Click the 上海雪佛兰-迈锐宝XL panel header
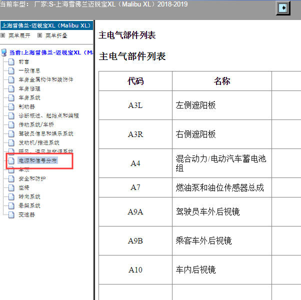The image size is (301, 300). (46, 25)
